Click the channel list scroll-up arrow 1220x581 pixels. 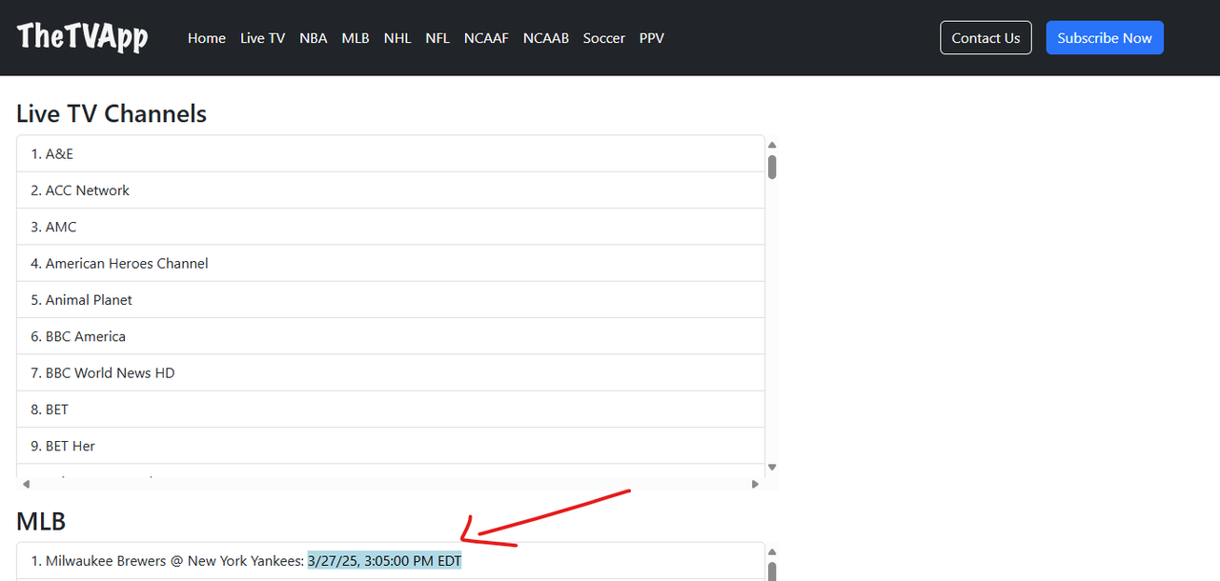772,145
